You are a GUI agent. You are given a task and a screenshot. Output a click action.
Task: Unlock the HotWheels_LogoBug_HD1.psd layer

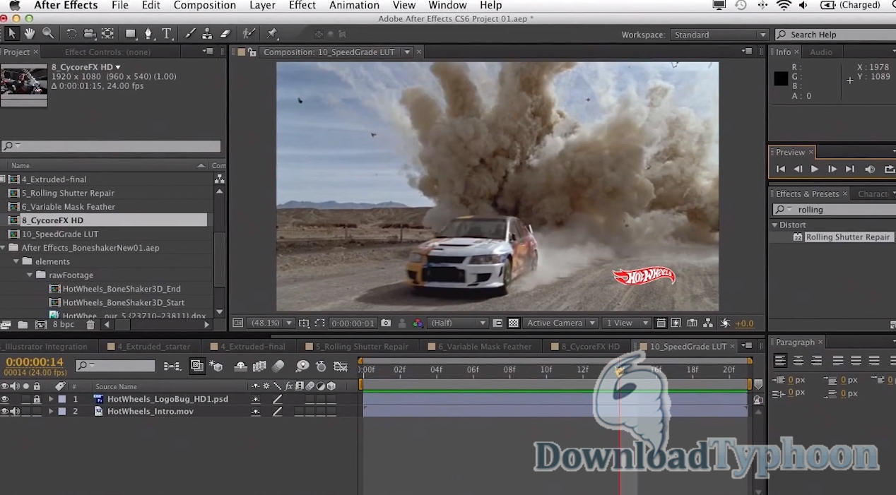(x=37, y=399)
